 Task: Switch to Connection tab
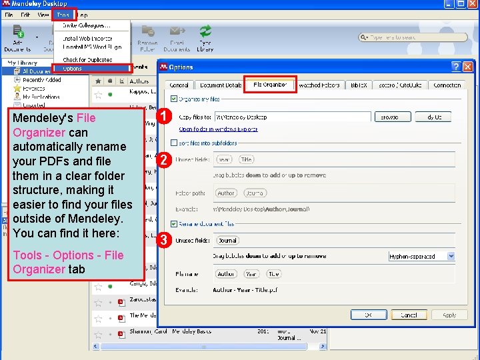tap(447, 85)
